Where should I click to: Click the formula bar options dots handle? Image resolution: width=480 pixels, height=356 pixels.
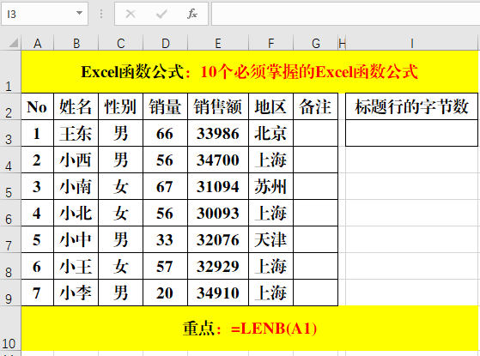point(101,14)
